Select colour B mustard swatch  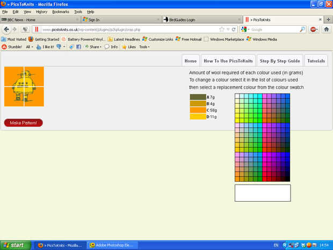pyautogui.click(x=198, y=104)
